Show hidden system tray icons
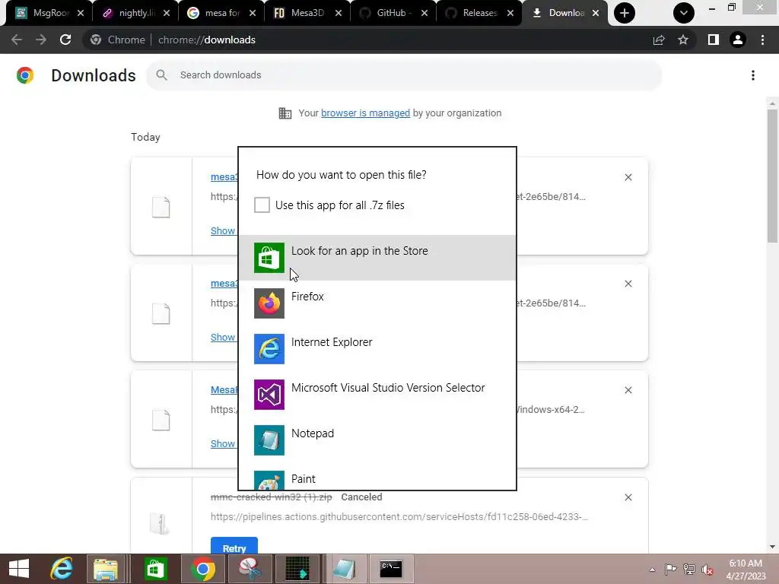The width and height of the screenshot is (779, 584). (652, 570)
